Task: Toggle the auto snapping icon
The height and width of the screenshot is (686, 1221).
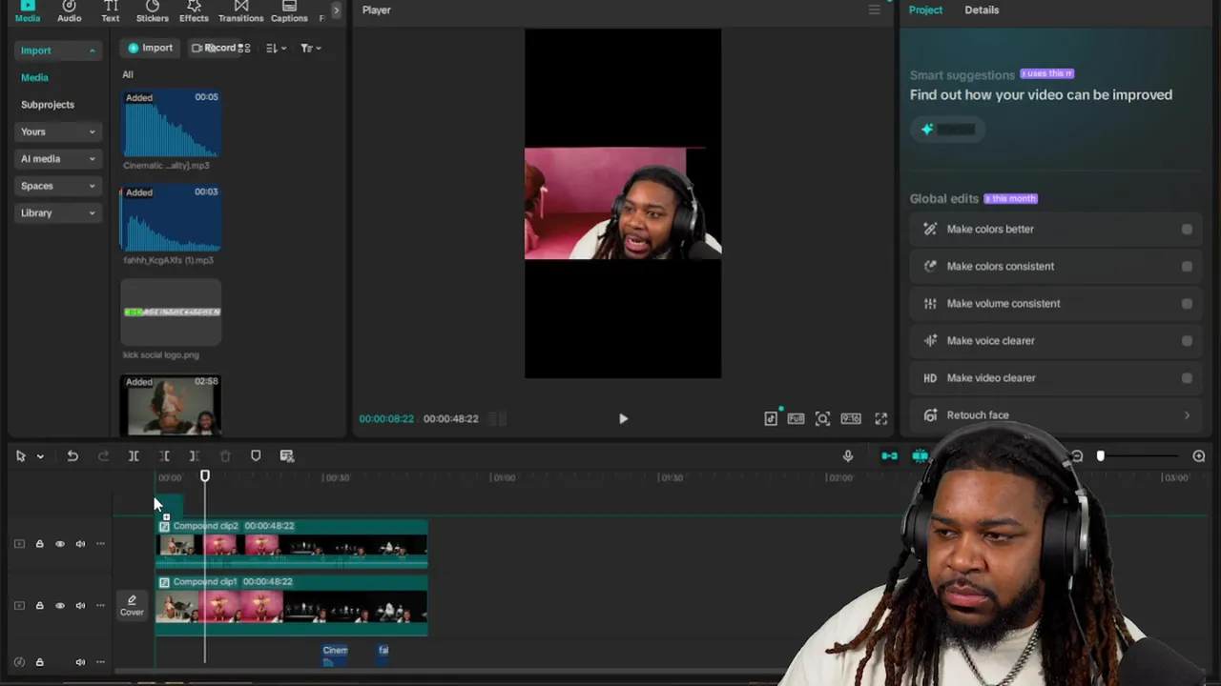Action: (920, 456)
